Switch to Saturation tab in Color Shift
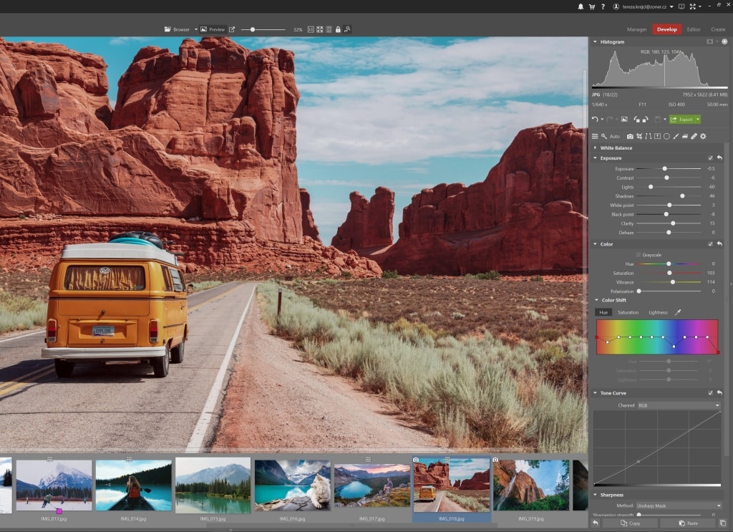Screen dimensions: 733x532 tap(628, 312)
